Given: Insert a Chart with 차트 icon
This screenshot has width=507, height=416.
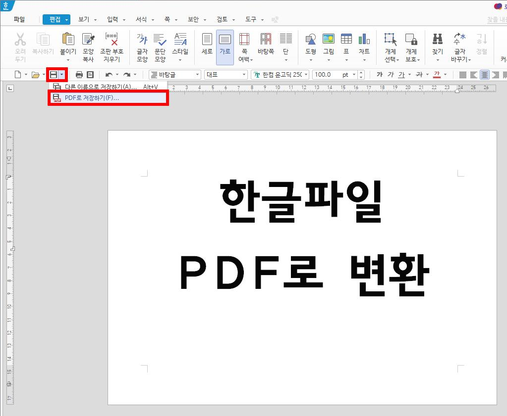Looking at the screenshot, I should coord(364,39).
